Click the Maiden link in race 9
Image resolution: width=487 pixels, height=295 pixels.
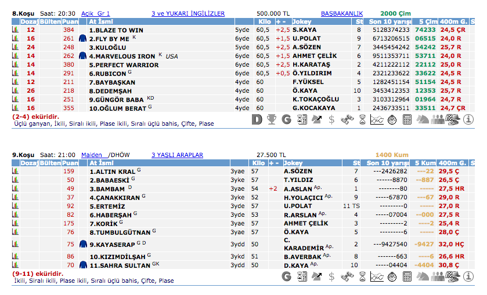pyautogui.click(x=92, y=155)
